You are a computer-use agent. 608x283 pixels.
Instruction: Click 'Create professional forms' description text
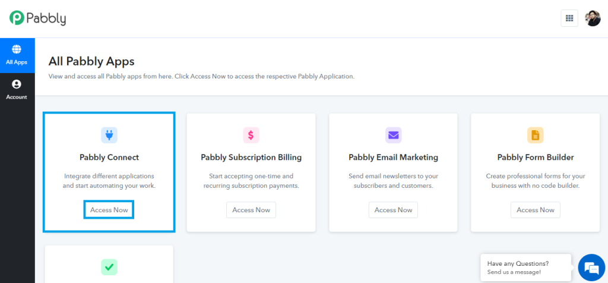click(x=535, y=181)
